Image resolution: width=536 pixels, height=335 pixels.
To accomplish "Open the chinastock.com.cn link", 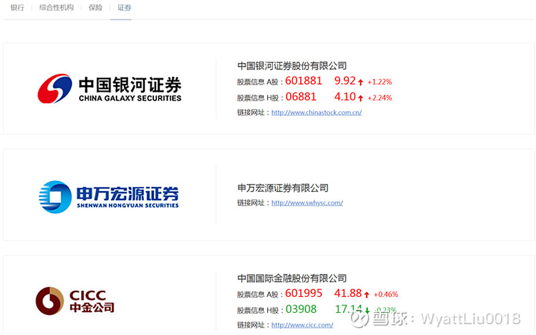I will click(316, 113).
